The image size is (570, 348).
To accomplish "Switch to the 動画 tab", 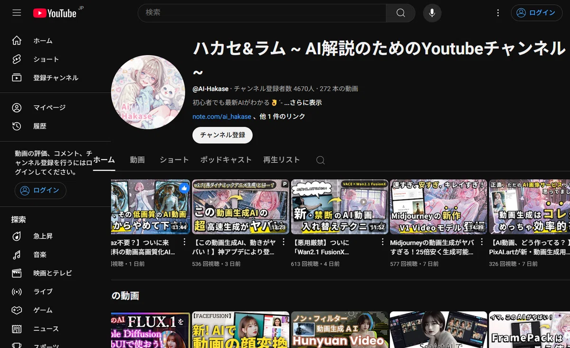I will tap(137, 160).
